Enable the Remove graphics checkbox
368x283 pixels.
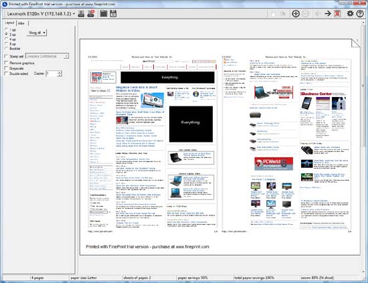(x=6, y=63)
